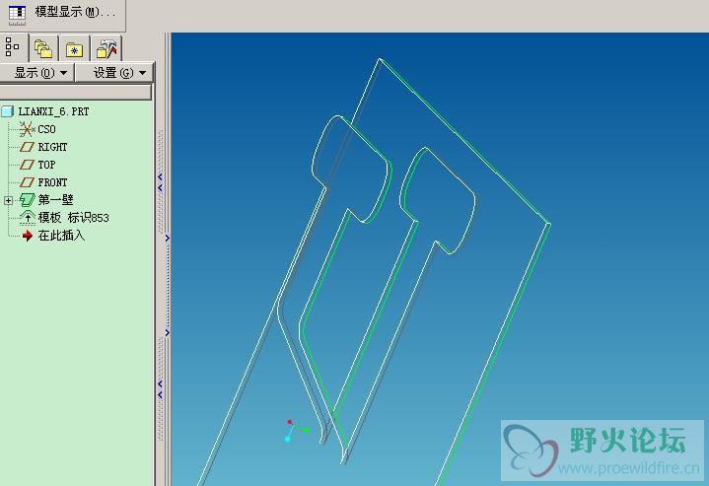
Task: Click the upper right-pointing sash arrow
Action: (x=168, y=238)
